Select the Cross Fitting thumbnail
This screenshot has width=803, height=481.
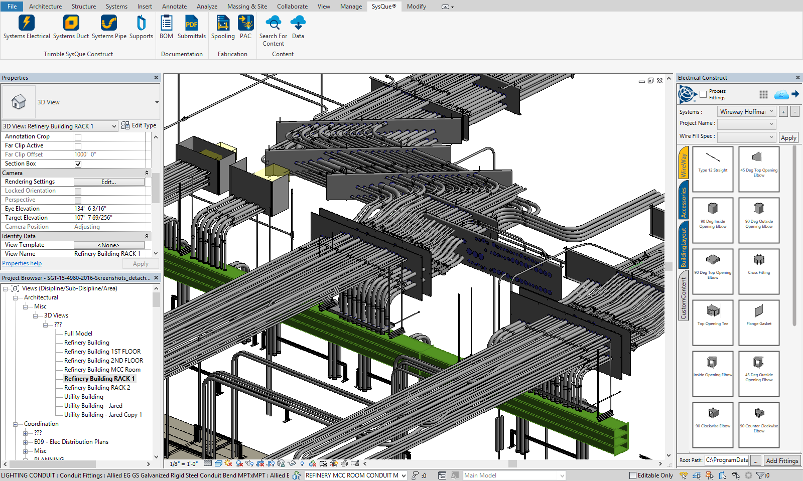(x=758, y=271)
